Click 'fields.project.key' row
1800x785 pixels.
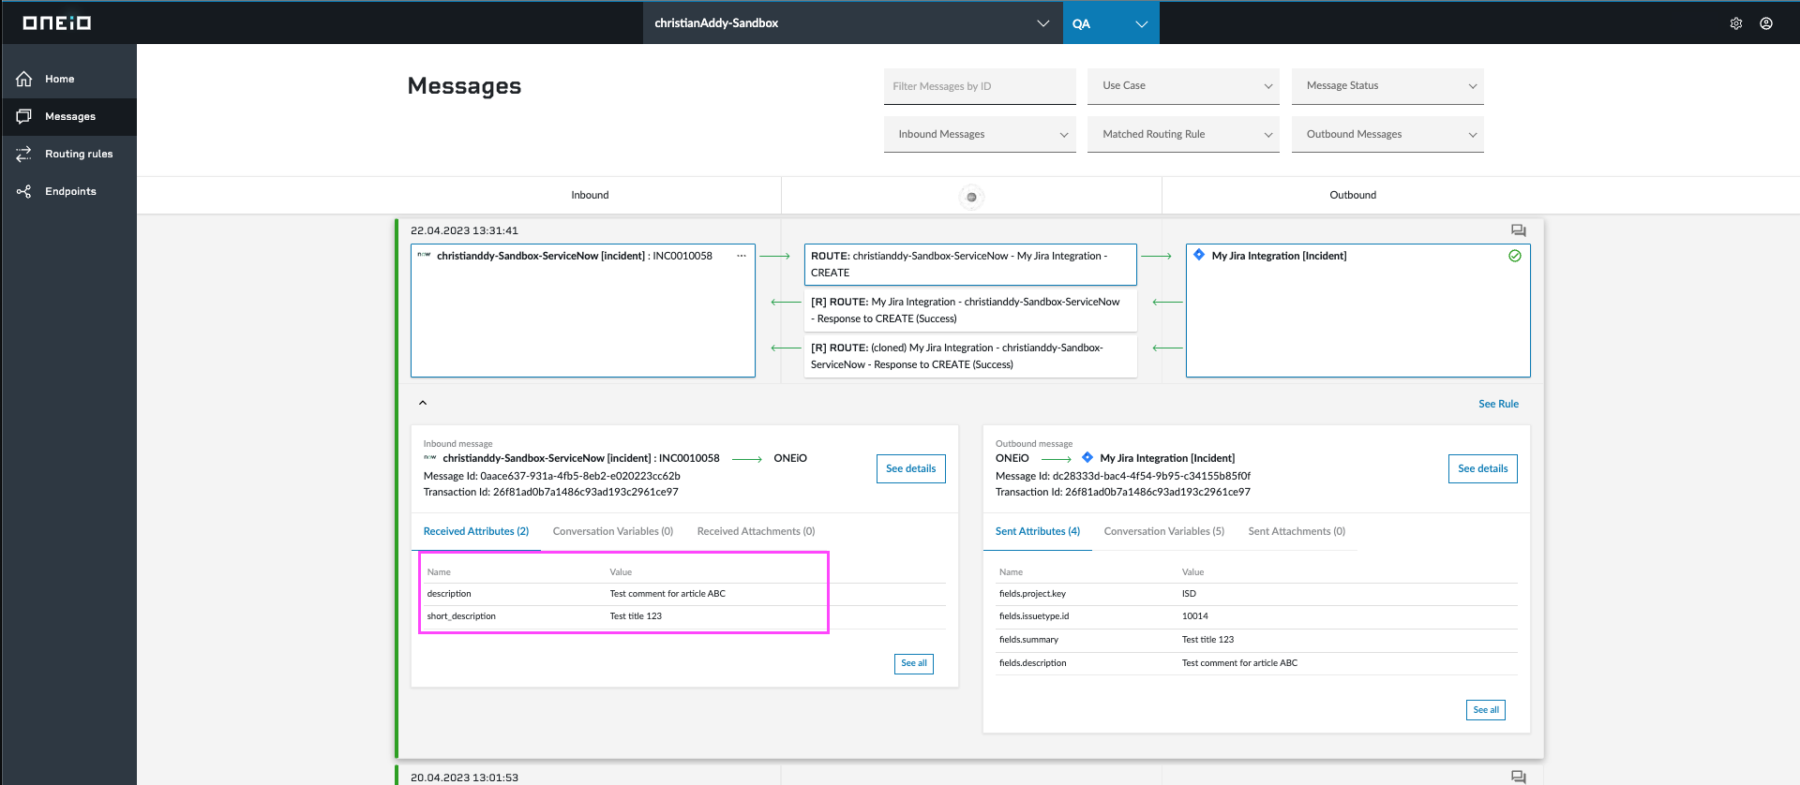1256,594
